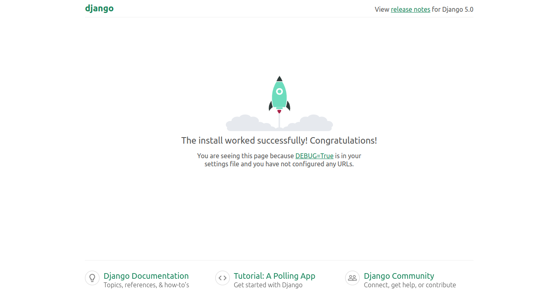Click the rocket launch illustration
Viewport: 541px width, 299px height.
click(279, 104)
